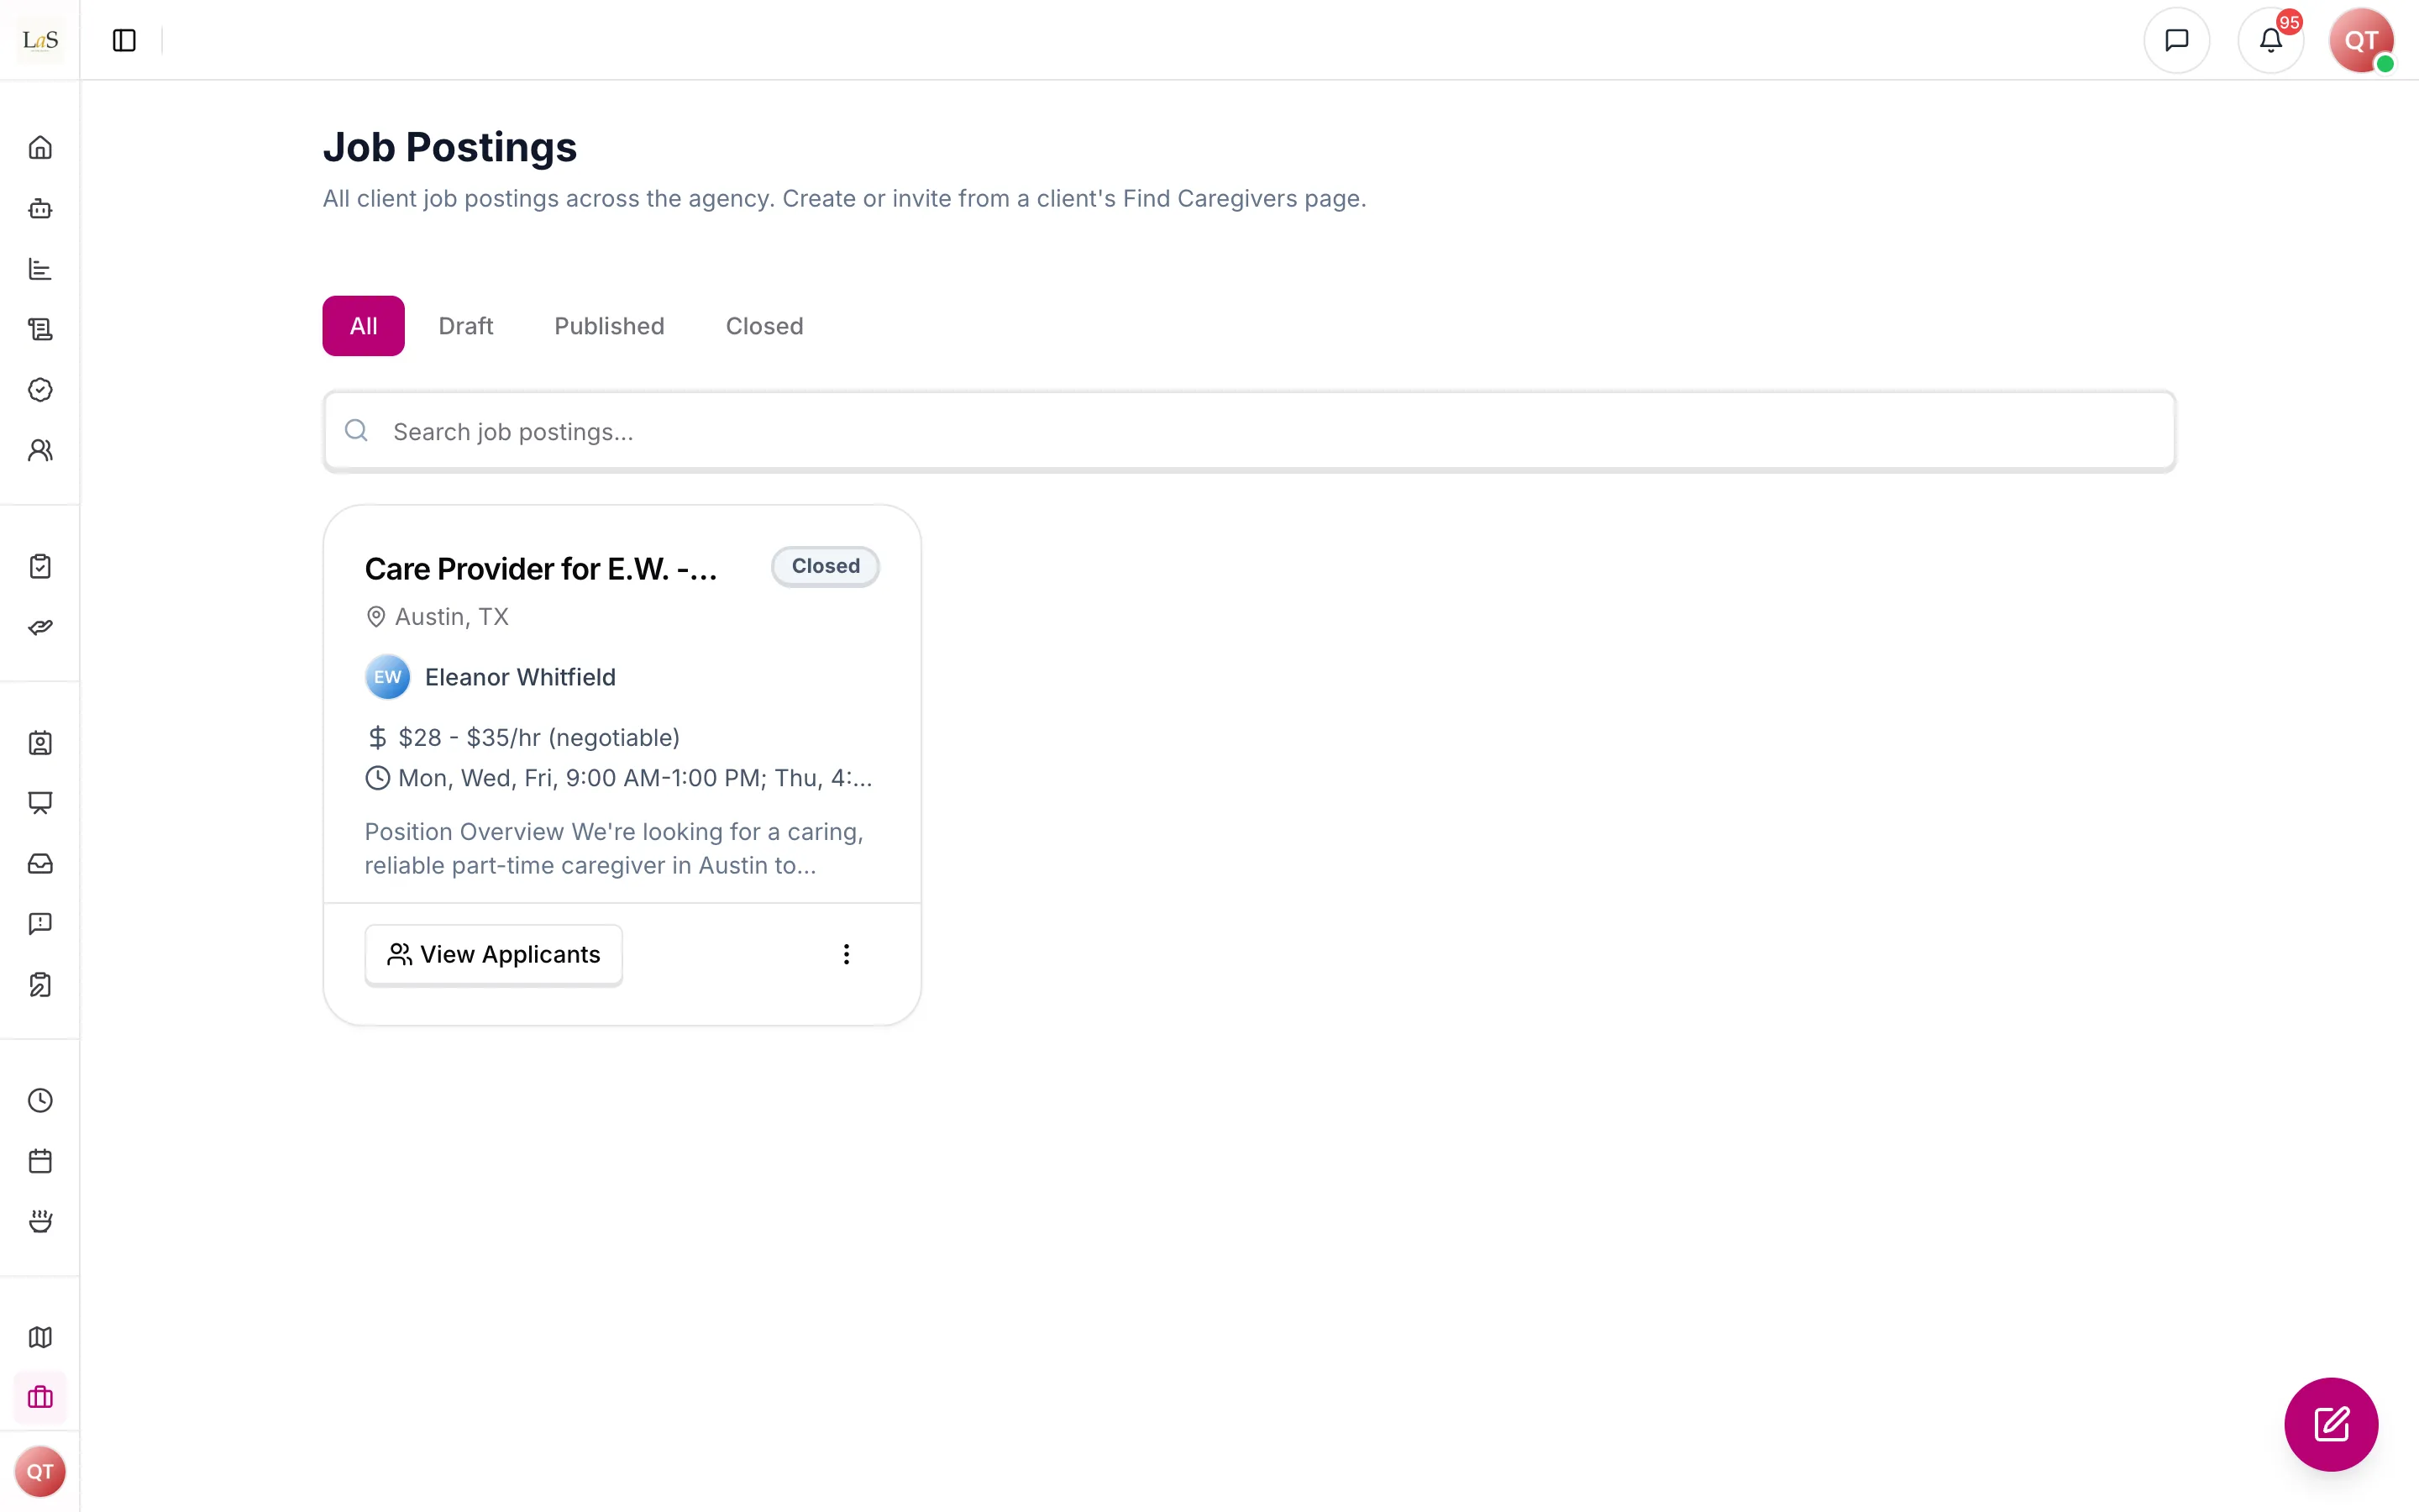Open the Care Provider for E.W. posting title
2419x1512 pixels.
pyautogui.click(x=541, y=569)
